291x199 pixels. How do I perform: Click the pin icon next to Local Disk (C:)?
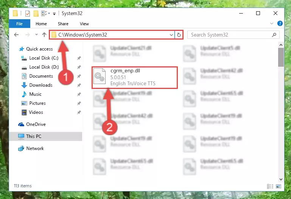[x=79, y=58]
